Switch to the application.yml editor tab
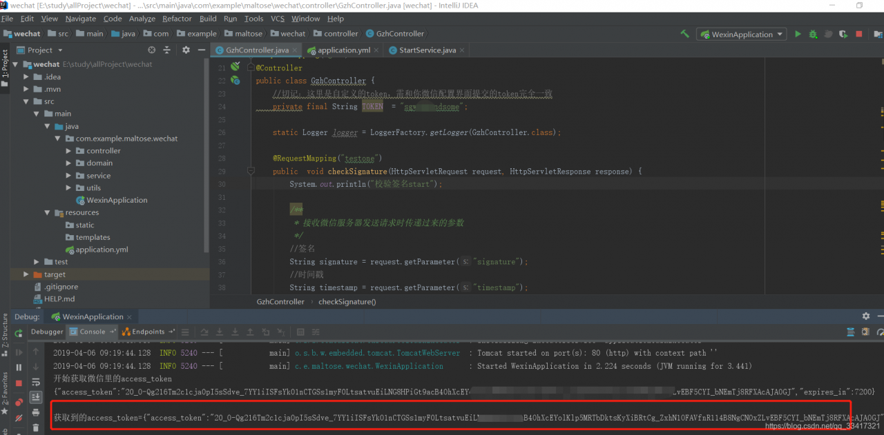Viewport: 884px width, 435px height. point(344,50)
